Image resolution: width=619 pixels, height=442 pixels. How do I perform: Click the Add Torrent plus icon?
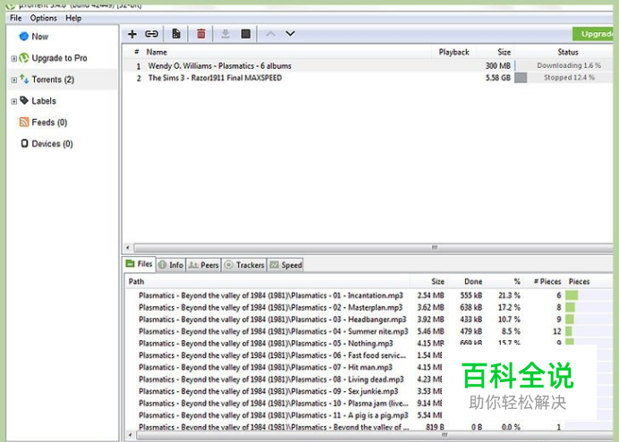132,34
